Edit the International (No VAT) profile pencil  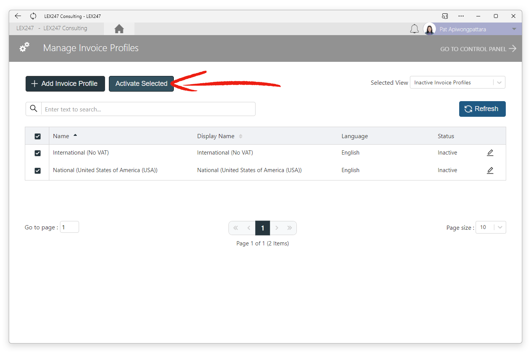490,153
